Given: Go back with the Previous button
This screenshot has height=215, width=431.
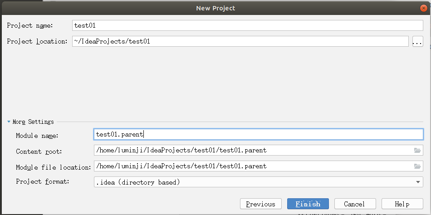Looking at the screenshot, I should point(260,204).
